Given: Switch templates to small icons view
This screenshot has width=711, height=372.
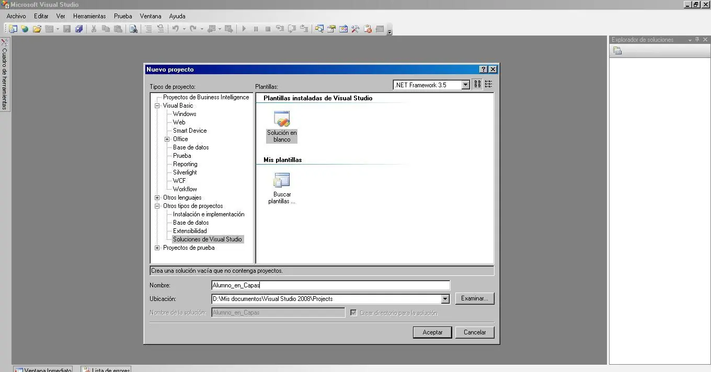Looking at the screenshot, I should pyautogui.click(x=488, y=84).
